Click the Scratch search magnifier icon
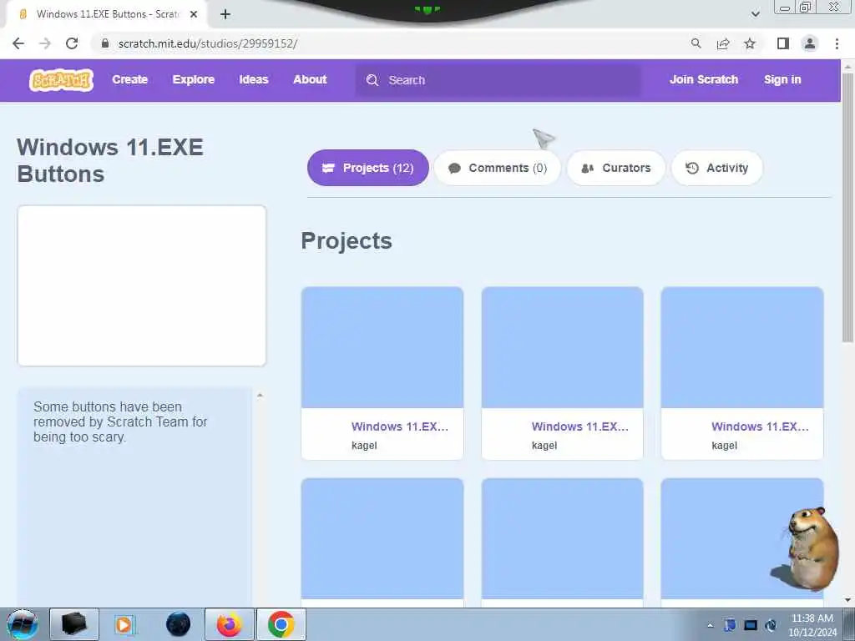The image size is (855, 641). pyautogui.click(x=372, y=80)
